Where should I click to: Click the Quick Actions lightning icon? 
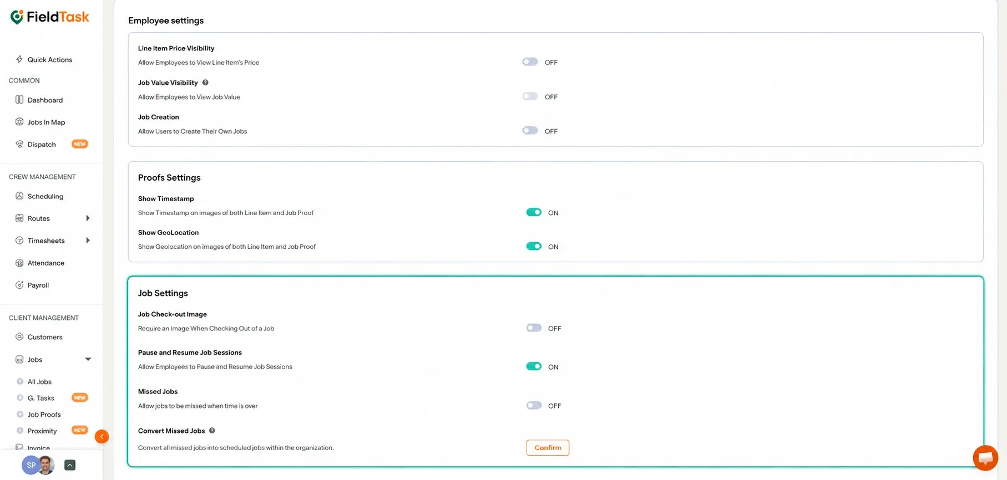[x=19, y=59]
